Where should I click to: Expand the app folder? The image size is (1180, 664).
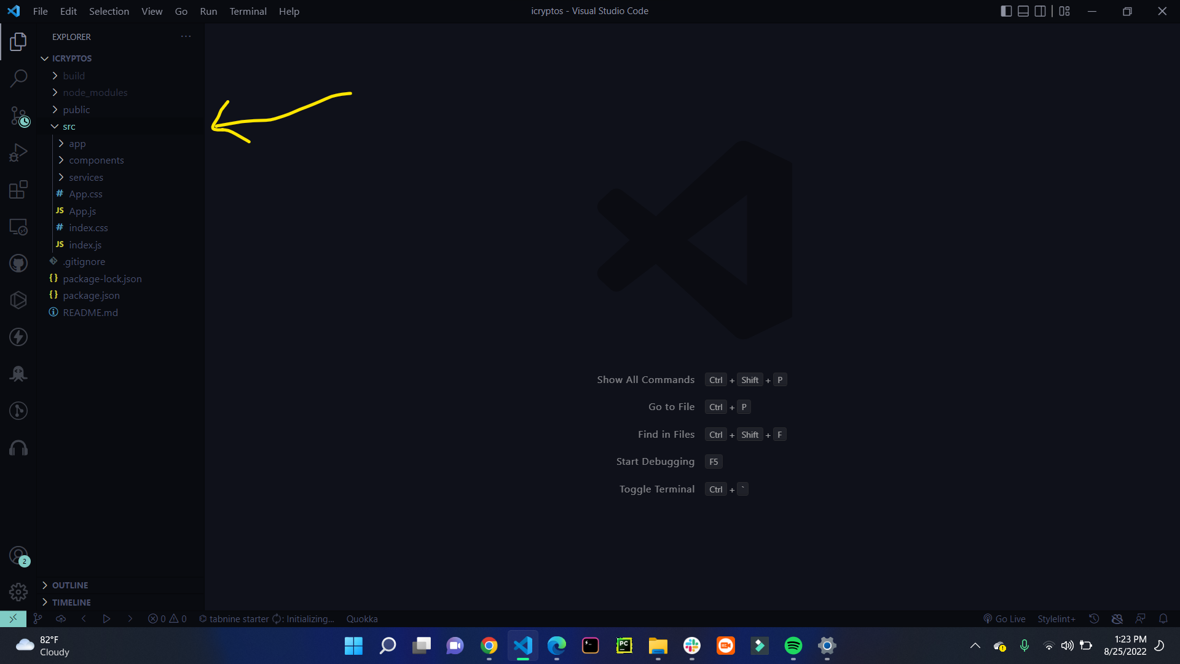[x=77, y=143]
